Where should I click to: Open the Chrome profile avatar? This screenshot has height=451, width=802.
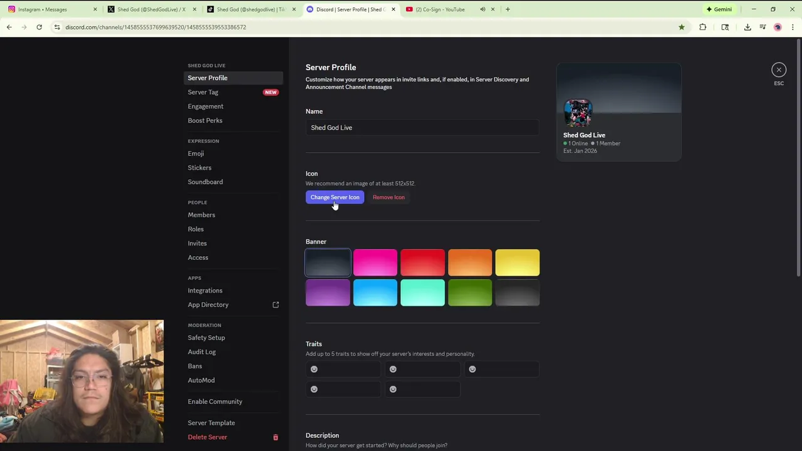point(778,27)
